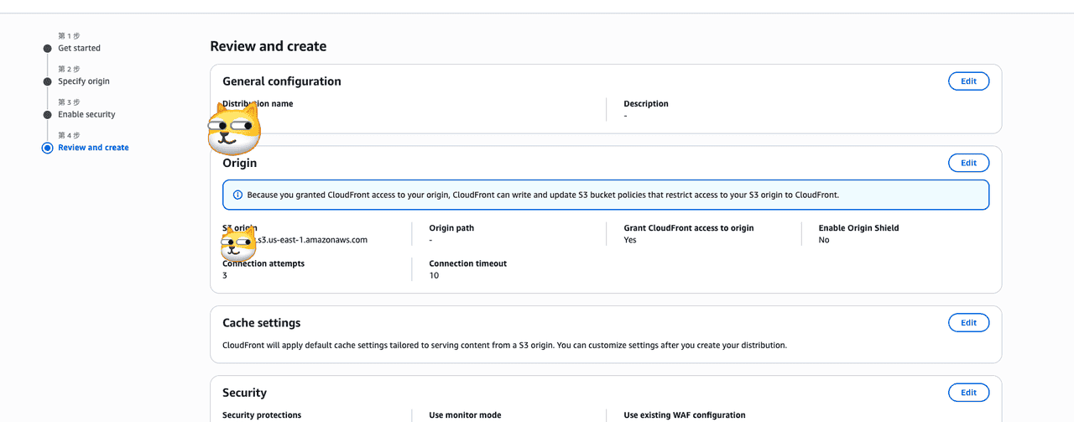Navigate to the Specify origin step
Image resolution: width=1074 pixels, height=422 pixels.
click(x=84, y=81)
